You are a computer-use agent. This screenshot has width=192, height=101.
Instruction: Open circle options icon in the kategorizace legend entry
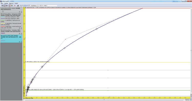pyautogui.click(x=21, y=28)
